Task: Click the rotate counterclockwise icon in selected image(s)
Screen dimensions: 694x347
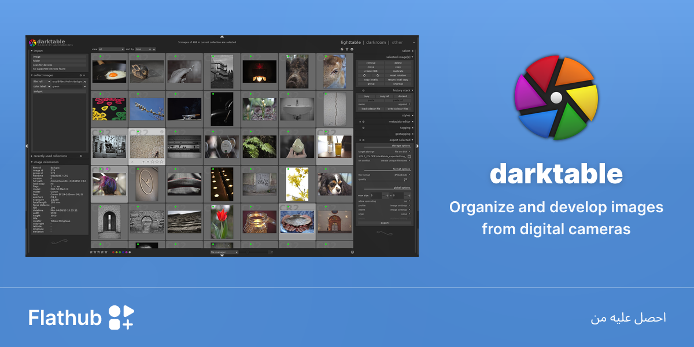Action: (364, 75)
